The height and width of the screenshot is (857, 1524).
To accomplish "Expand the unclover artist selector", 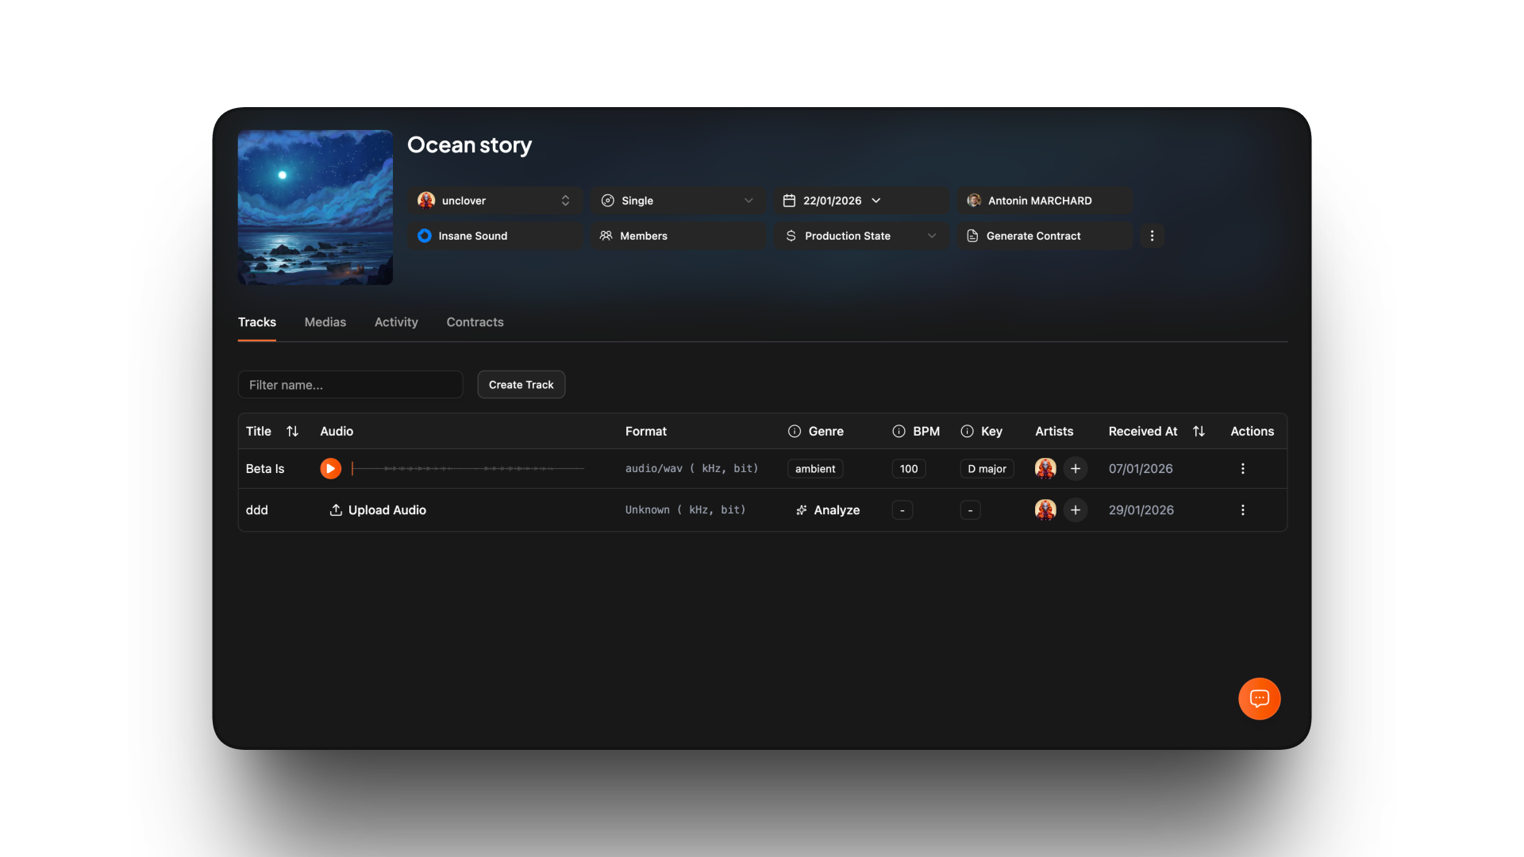I will 495,201.
